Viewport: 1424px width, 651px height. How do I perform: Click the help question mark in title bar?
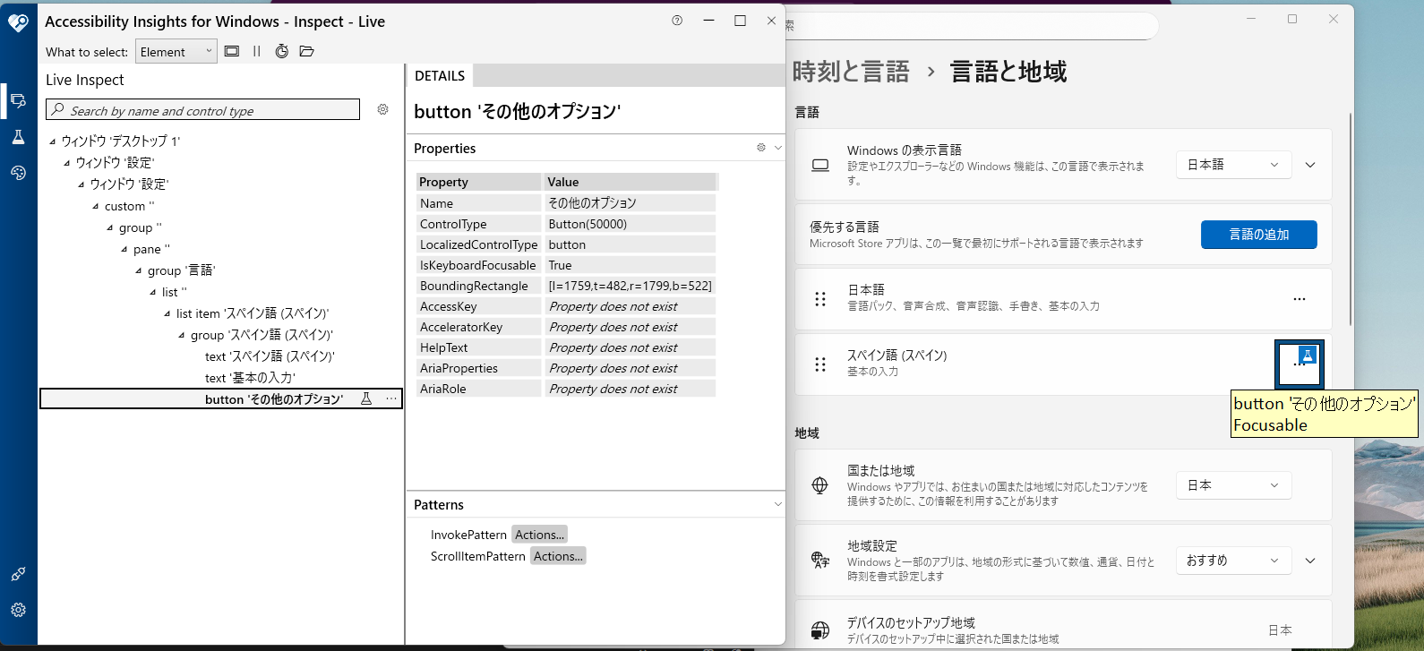coord(677,21)
